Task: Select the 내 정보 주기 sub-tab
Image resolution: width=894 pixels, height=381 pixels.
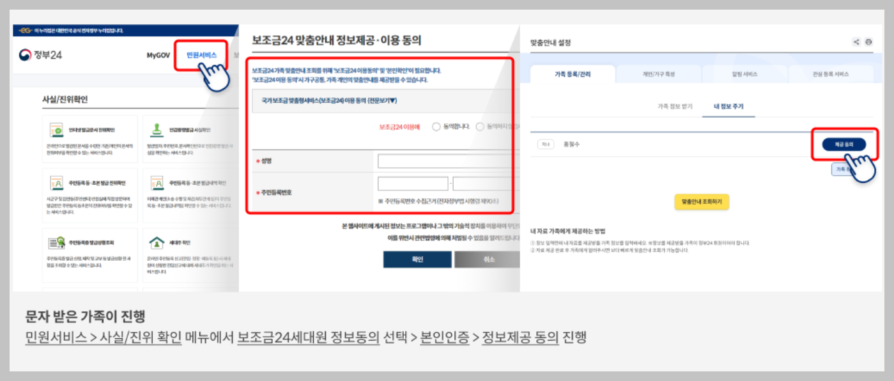Action: (x=728, y=107)
